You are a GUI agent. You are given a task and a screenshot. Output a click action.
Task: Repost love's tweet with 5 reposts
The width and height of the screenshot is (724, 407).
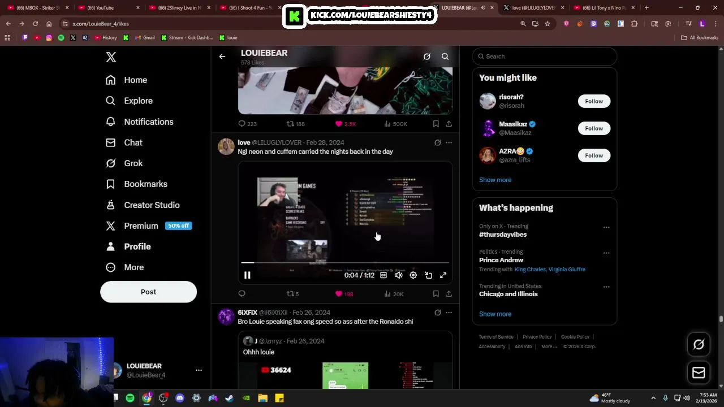click(x=292, y=294)
